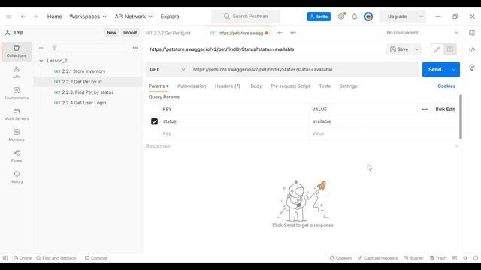Click the empty Key field in Query Params
Viewport: 481px width, 270px height.
click(x=234, y=133)
